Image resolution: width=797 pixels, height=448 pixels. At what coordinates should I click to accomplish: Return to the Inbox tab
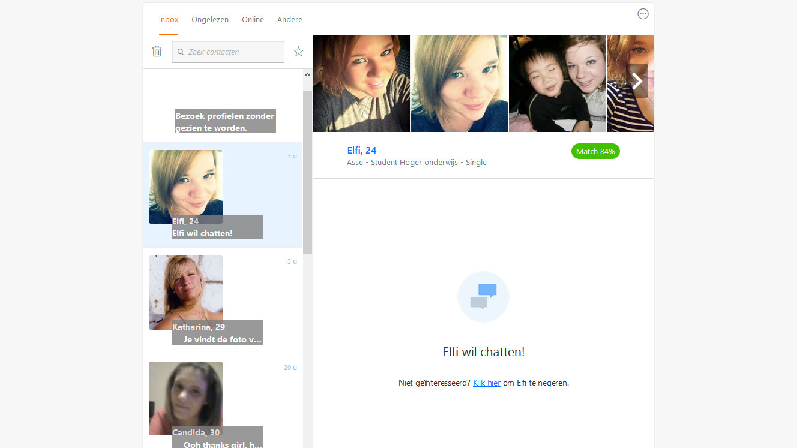[x=168, y=19]
